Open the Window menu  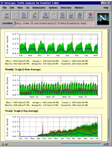coord(79,8)
